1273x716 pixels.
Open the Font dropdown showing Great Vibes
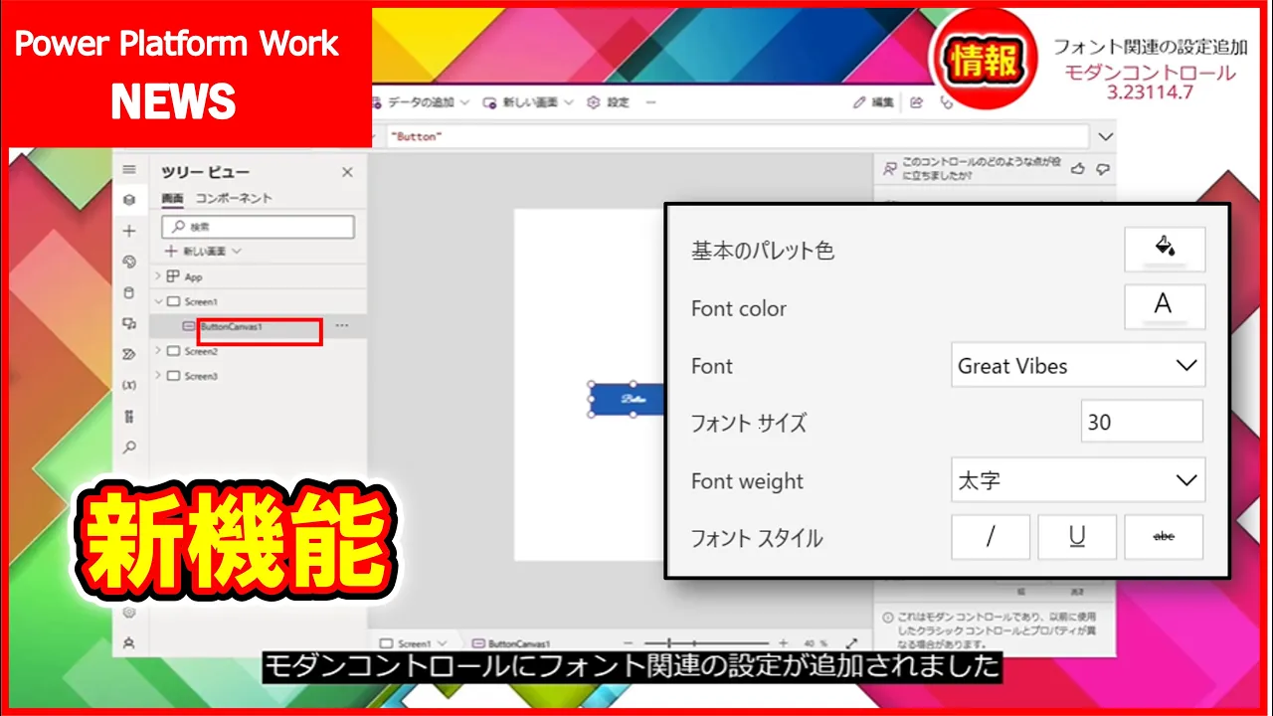(1078, 365)
